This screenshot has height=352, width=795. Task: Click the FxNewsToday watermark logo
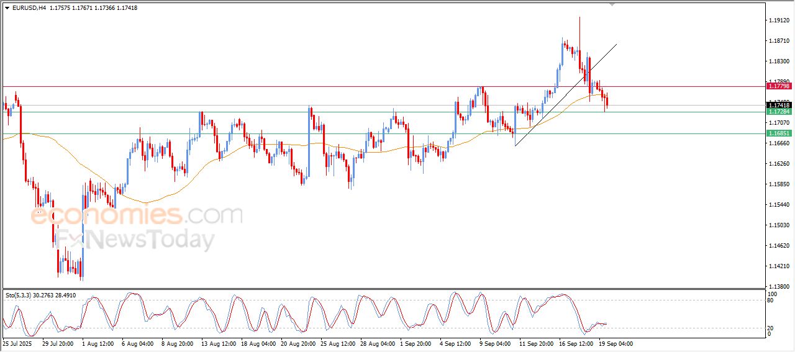tap(134, 240)
